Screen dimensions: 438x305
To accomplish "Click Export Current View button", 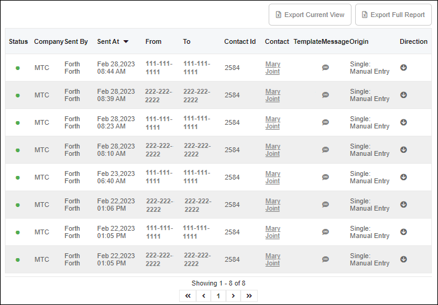I will pyautogui.click(x=310, y=15).
